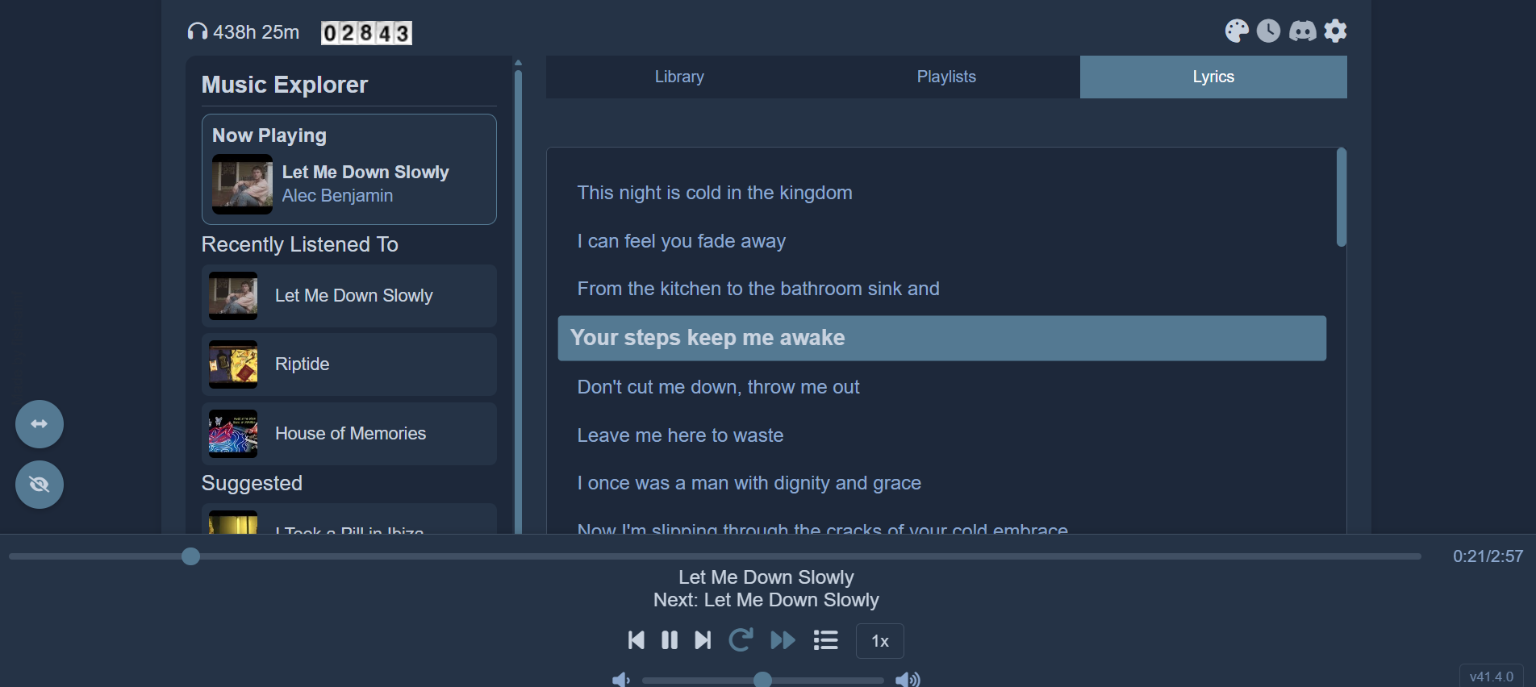
Task: Switch to the Playlists tab
Action: point(946,77)
